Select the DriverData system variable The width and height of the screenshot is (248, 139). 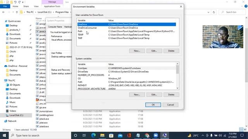click(x=127, y=72)
